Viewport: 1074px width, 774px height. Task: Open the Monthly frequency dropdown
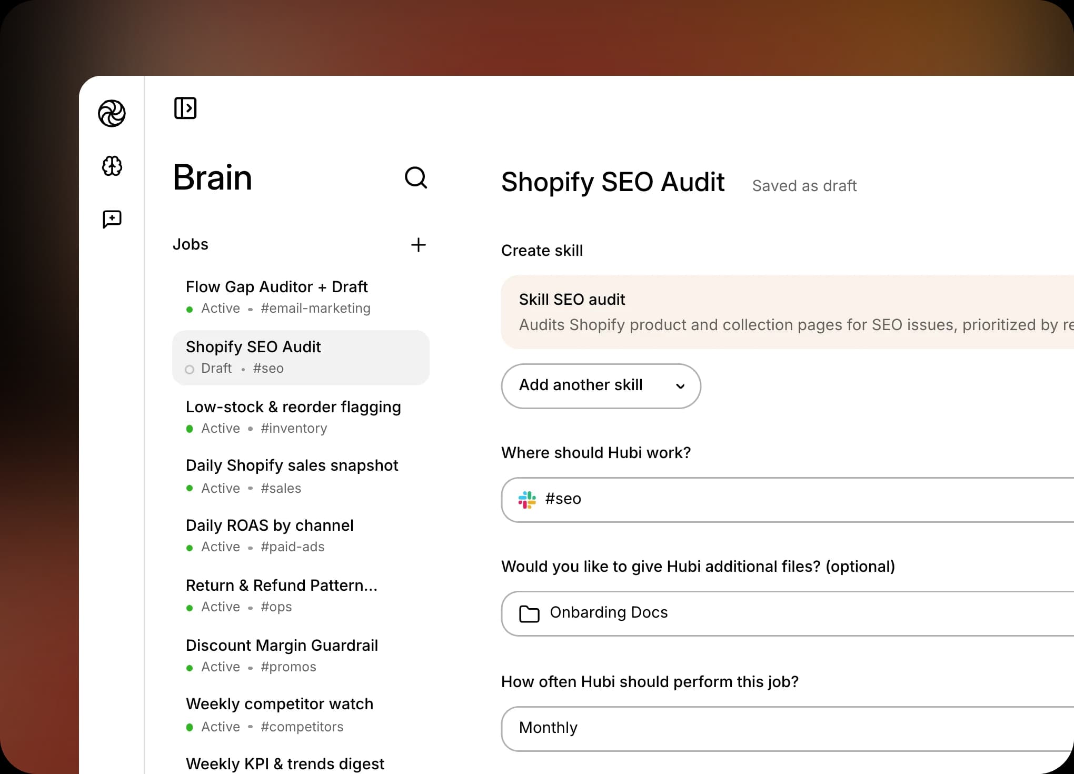click(788, 728)
